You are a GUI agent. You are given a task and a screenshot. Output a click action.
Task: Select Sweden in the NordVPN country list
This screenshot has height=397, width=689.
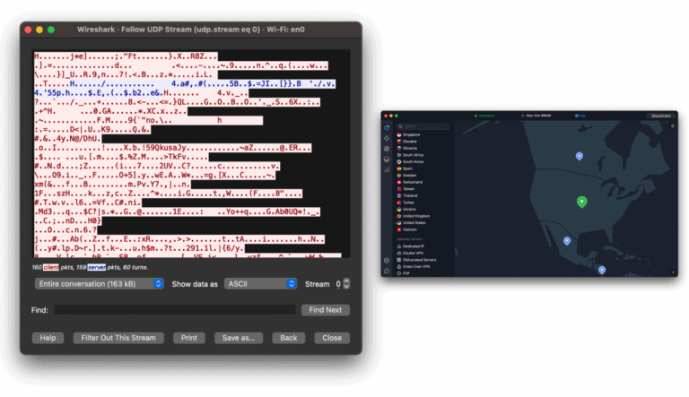(x=407, y=176)
